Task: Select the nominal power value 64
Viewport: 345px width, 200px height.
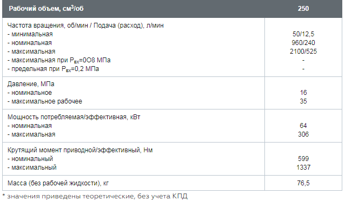Action: [303, 126]
